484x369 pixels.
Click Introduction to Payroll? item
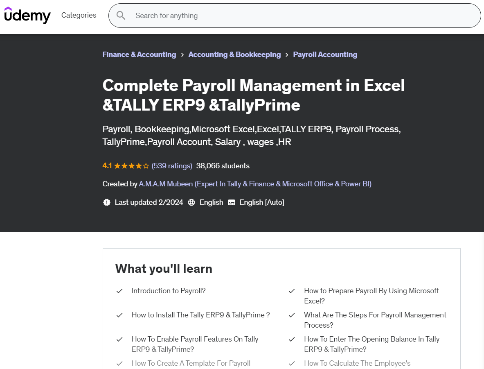[169, 291]
